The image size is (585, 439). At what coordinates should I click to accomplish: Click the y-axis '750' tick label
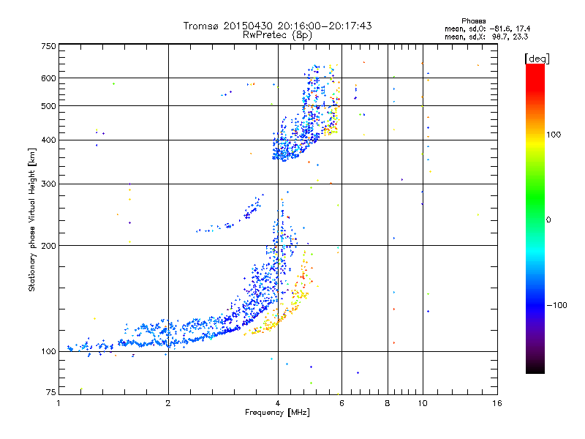click(48, 46)
